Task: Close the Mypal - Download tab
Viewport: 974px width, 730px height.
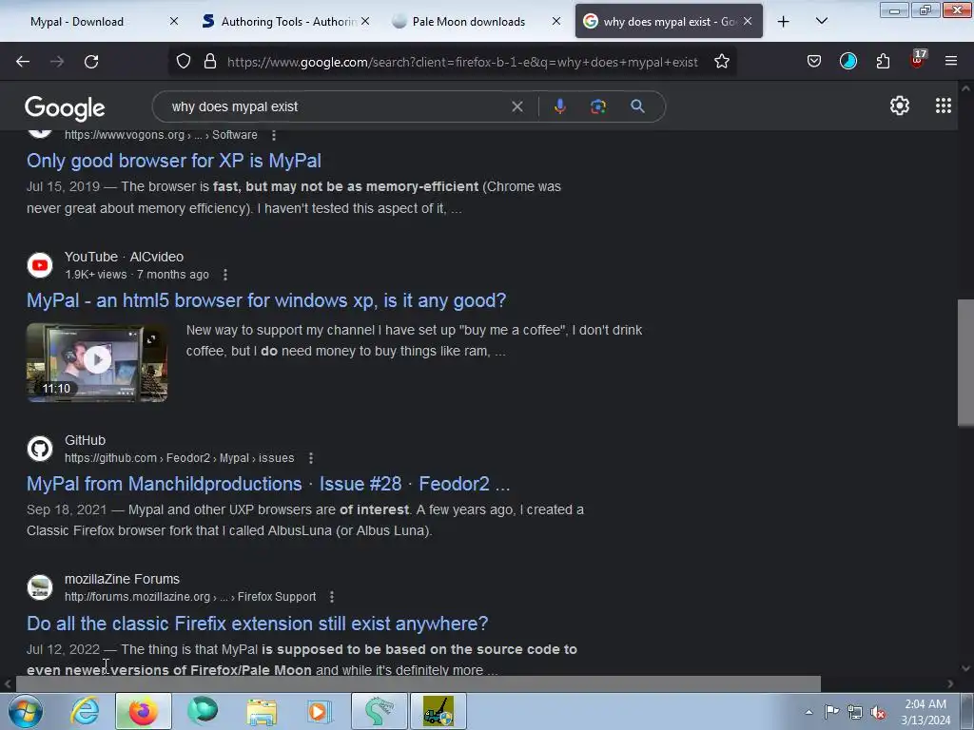Action: 174,22
